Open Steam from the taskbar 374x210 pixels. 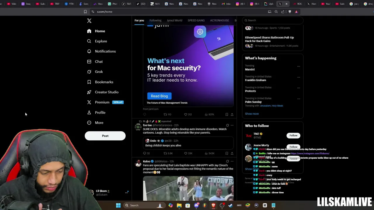coord(231,205)
